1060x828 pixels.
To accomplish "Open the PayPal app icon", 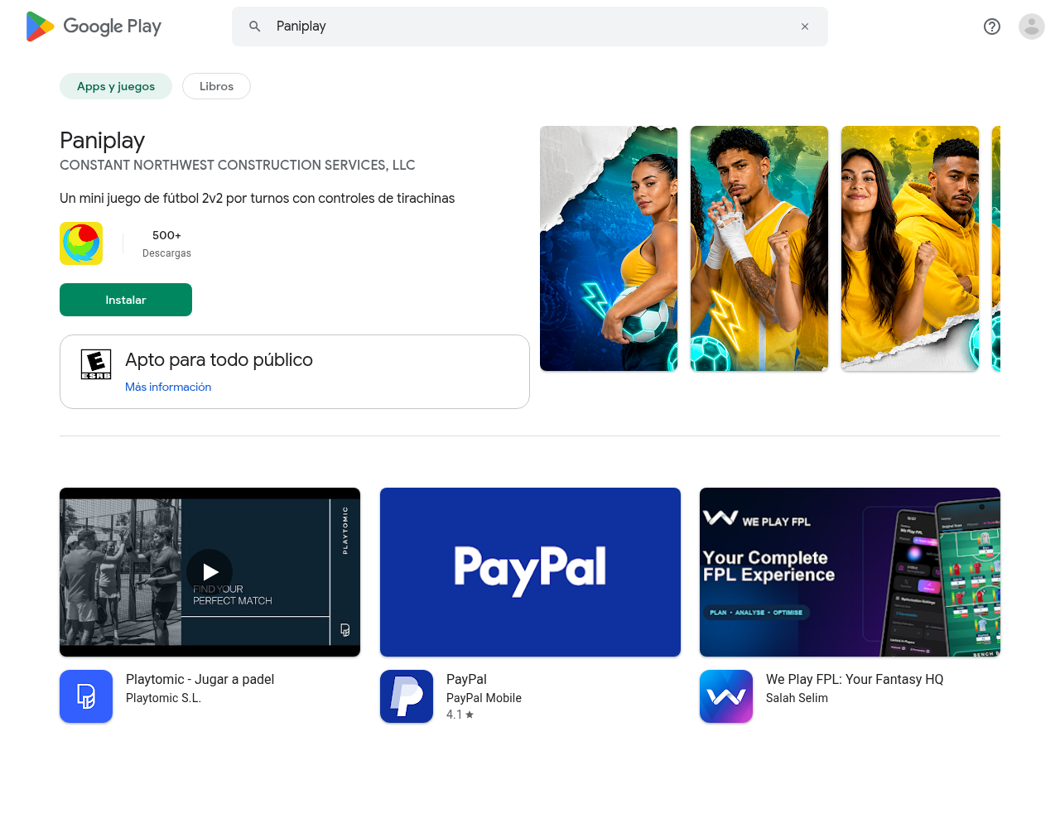I will point(407,696).
